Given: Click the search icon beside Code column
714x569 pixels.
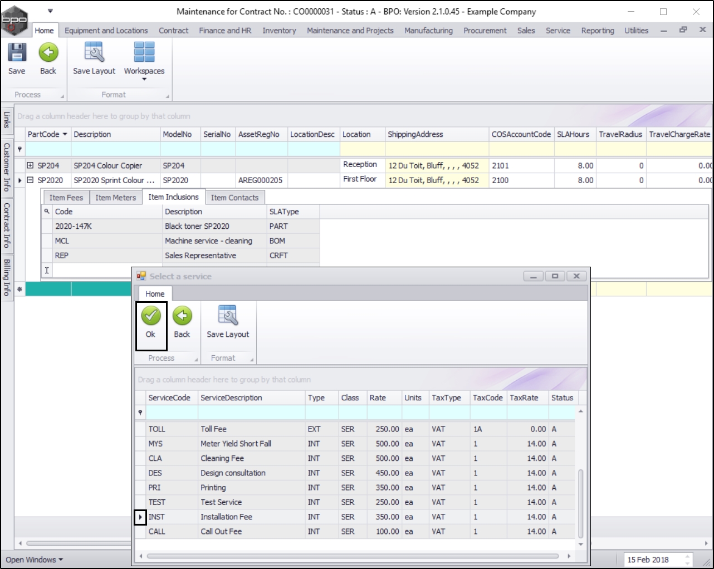Looking at the screenshot, I should click(x=47, y=212).
